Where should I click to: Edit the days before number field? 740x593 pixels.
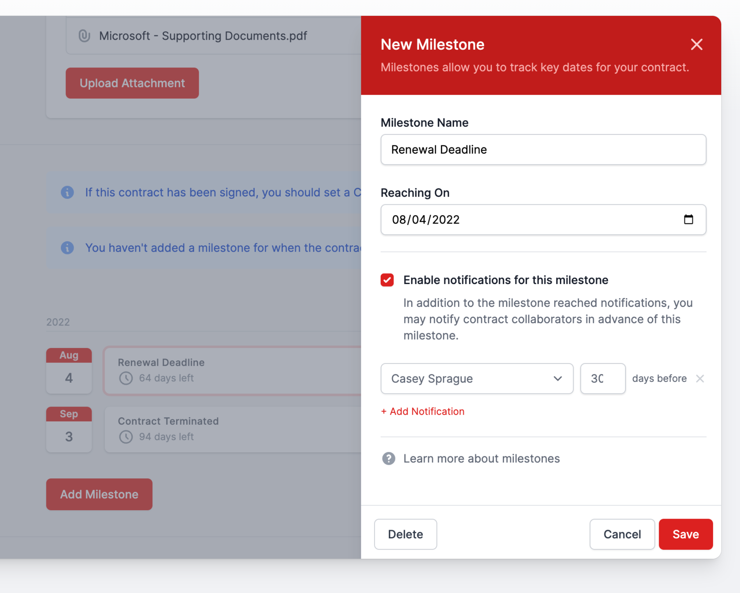point(602,379)
